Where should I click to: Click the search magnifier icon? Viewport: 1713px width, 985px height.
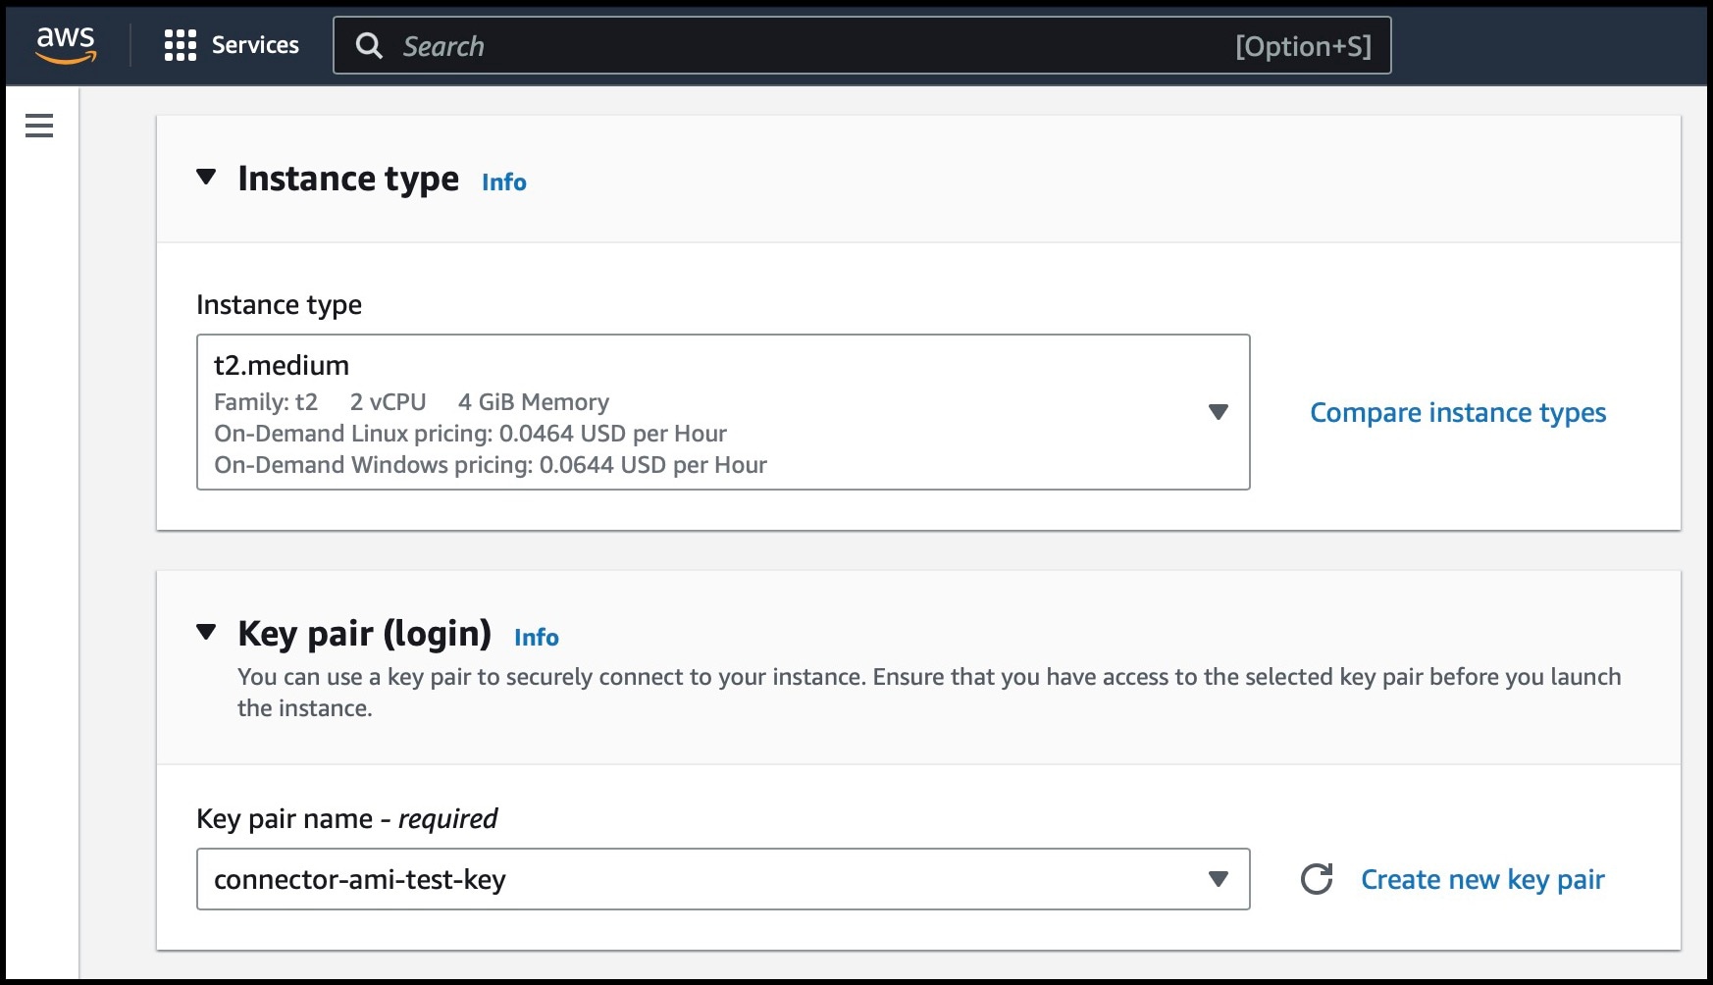click(x=369, y=46)
